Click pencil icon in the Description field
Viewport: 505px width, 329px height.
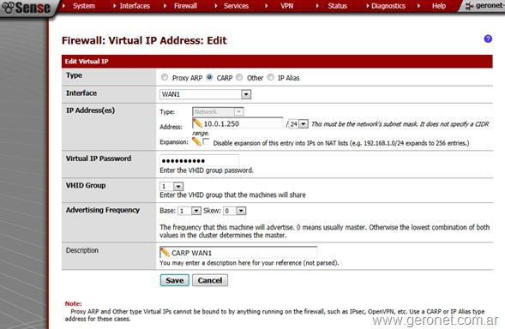[x=165, y=253]
